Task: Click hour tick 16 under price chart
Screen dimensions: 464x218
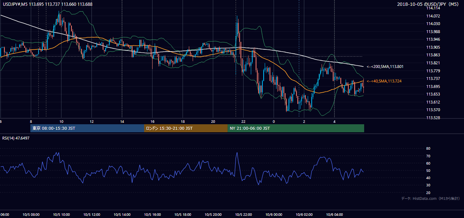Action: [152, 122]
